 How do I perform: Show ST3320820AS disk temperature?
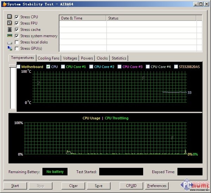pos(176,67)
